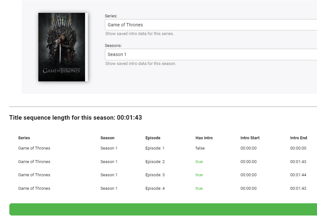317x220 pixels.
Task: Click the true value in Episode 3 row
Action: coord(199,175)
